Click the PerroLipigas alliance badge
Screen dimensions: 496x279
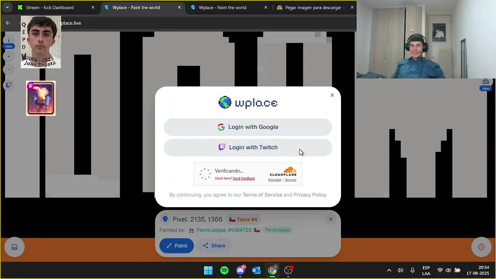(x=277, y=230)
